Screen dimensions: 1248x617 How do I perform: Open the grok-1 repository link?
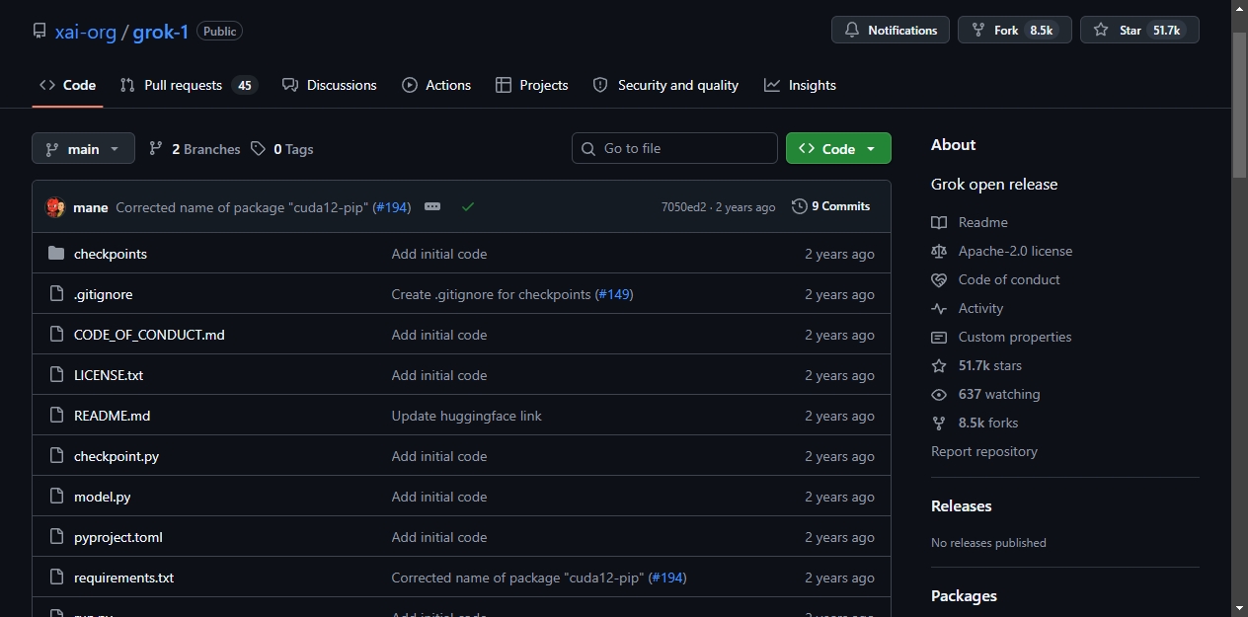[161, 31]
